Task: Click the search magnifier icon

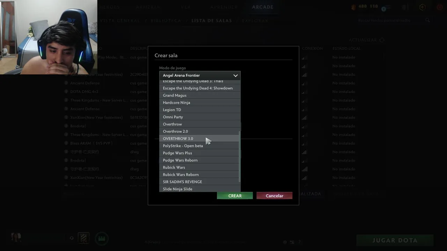Action: (428, 21)
